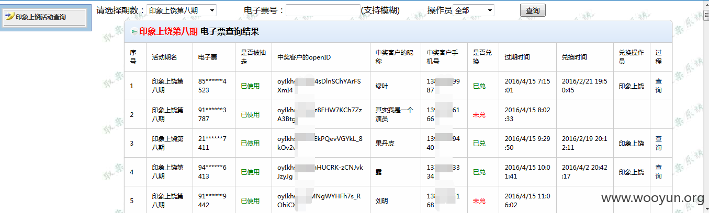Click 已兑 status in row 3

[x=479, y=143]
